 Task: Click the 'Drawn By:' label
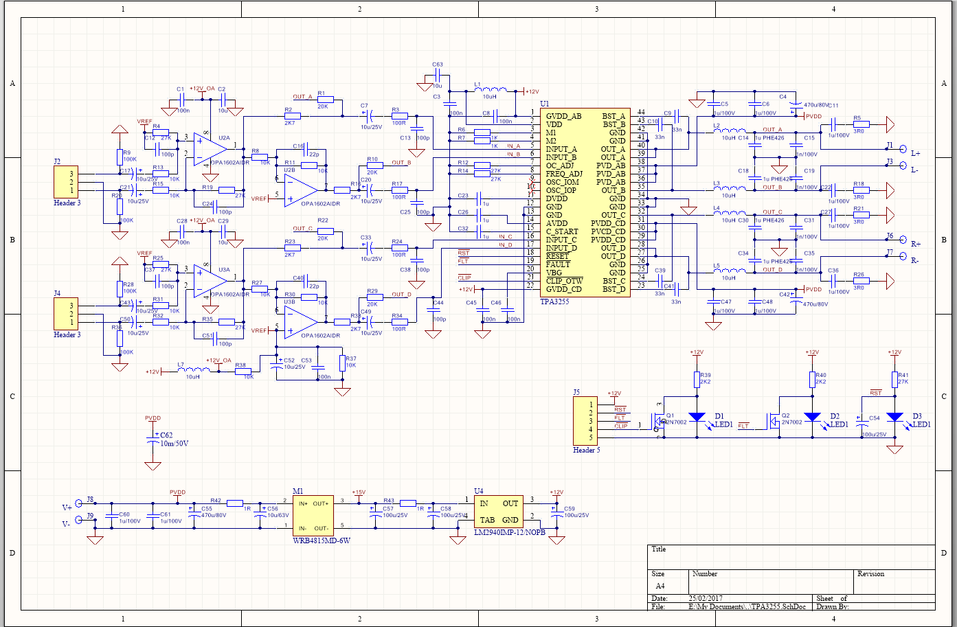click(x=833, y=607)
